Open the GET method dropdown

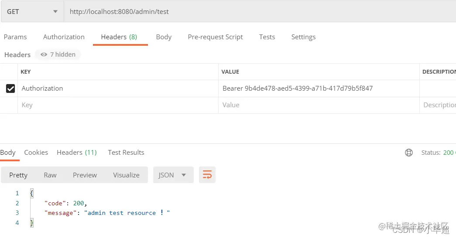[32, 12]
